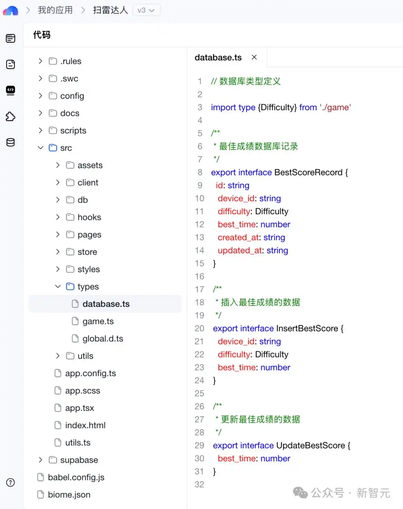This screenshot has height=509, width=403.
Task: Open the browser preview icon at sidebar top
Action: [10, 38]
